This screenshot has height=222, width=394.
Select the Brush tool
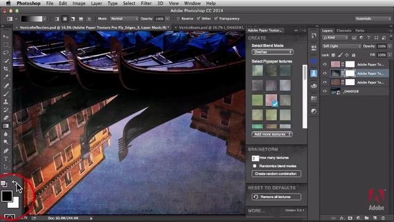6,94
